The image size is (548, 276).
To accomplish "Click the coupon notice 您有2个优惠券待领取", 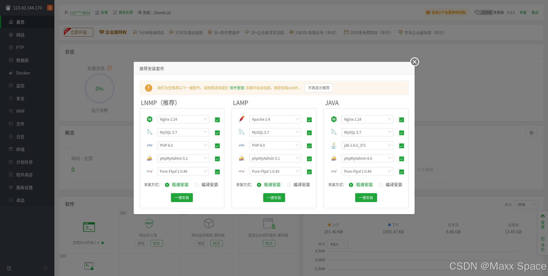I will (446, 12).
